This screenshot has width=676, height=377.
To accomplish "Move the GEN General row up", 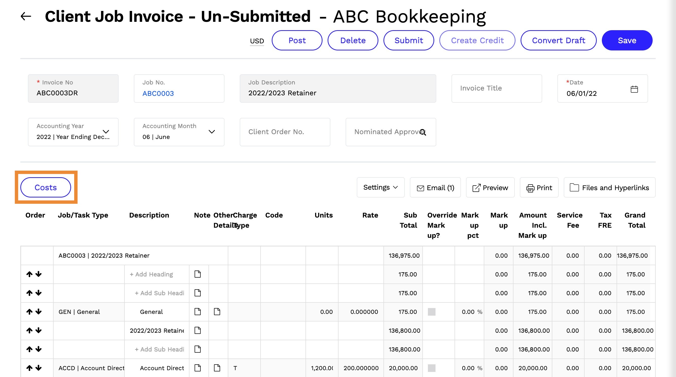I will pos(29,312).
